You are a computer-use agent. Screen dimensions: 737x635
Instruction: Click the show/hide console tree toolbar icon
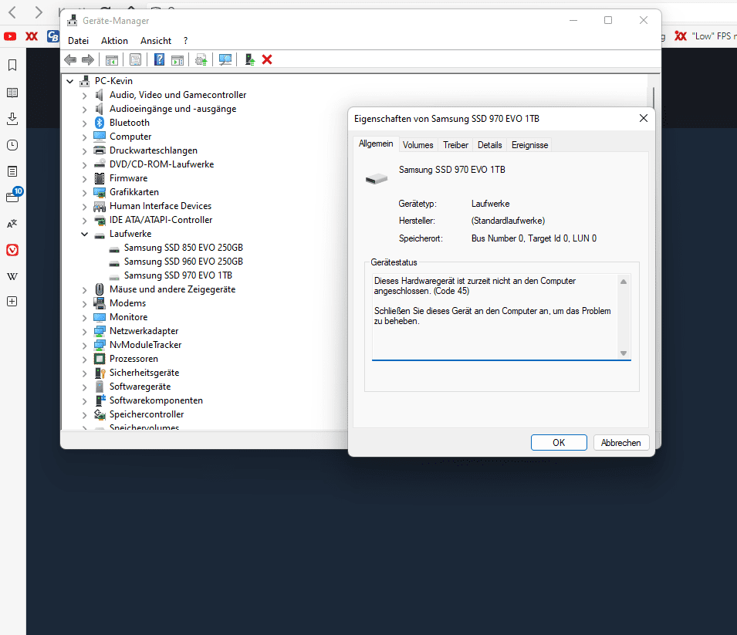coord(112,60)
